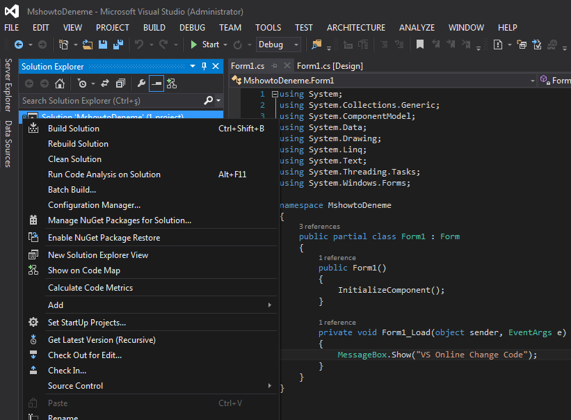This screenshot has height=420, width=571.
Task: Open the Undo history dropdown arrow
Action: [x=151, y=45]
